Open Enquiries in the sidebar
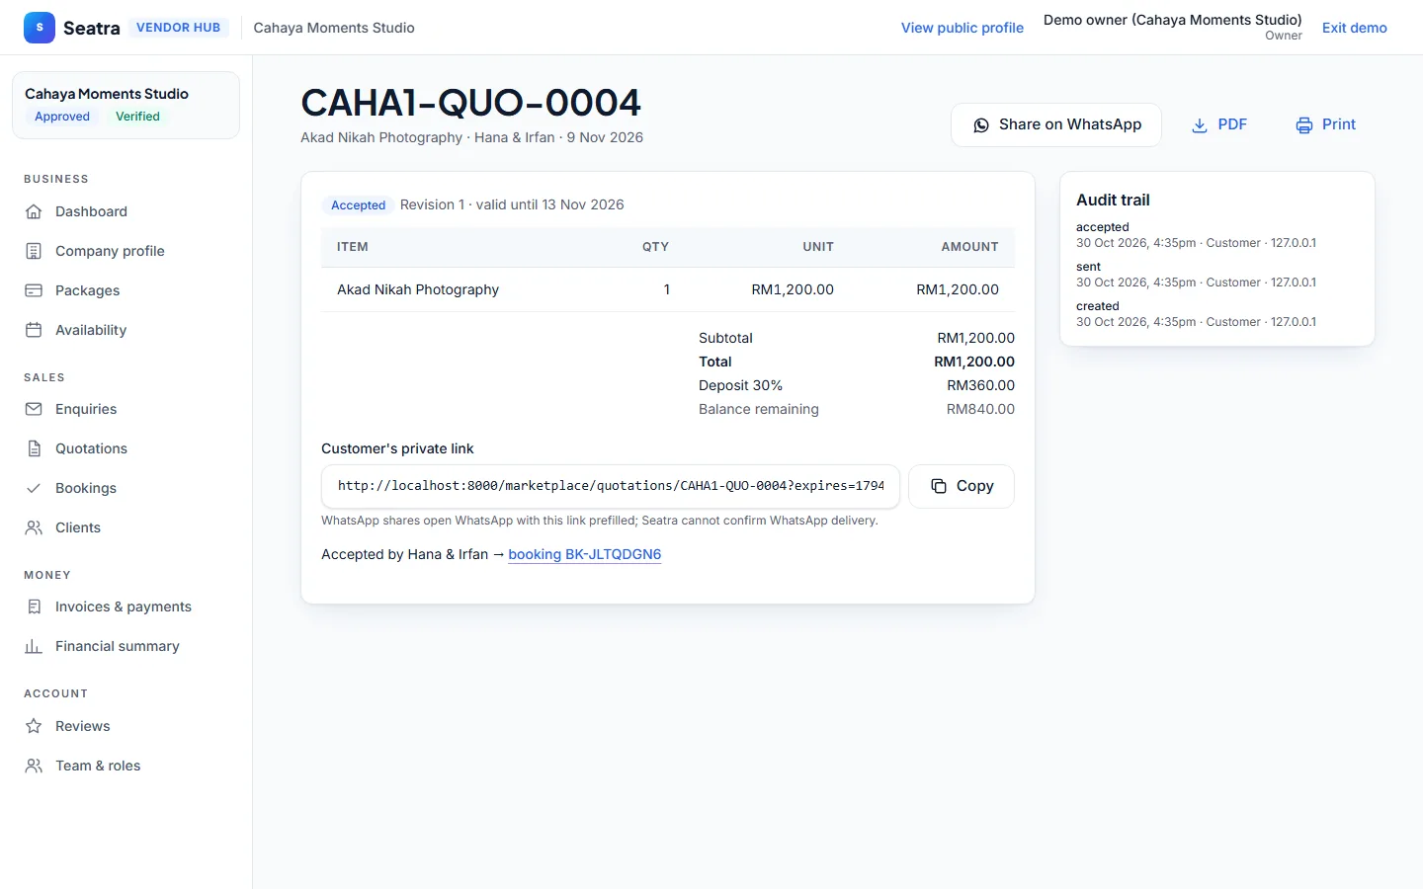1423x889 pixels. 126,409
